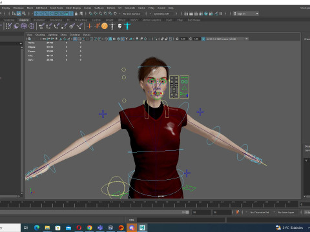Open the Symmetry Off dropdown
This screenshot has height=232, width=310.
(163, 14)
